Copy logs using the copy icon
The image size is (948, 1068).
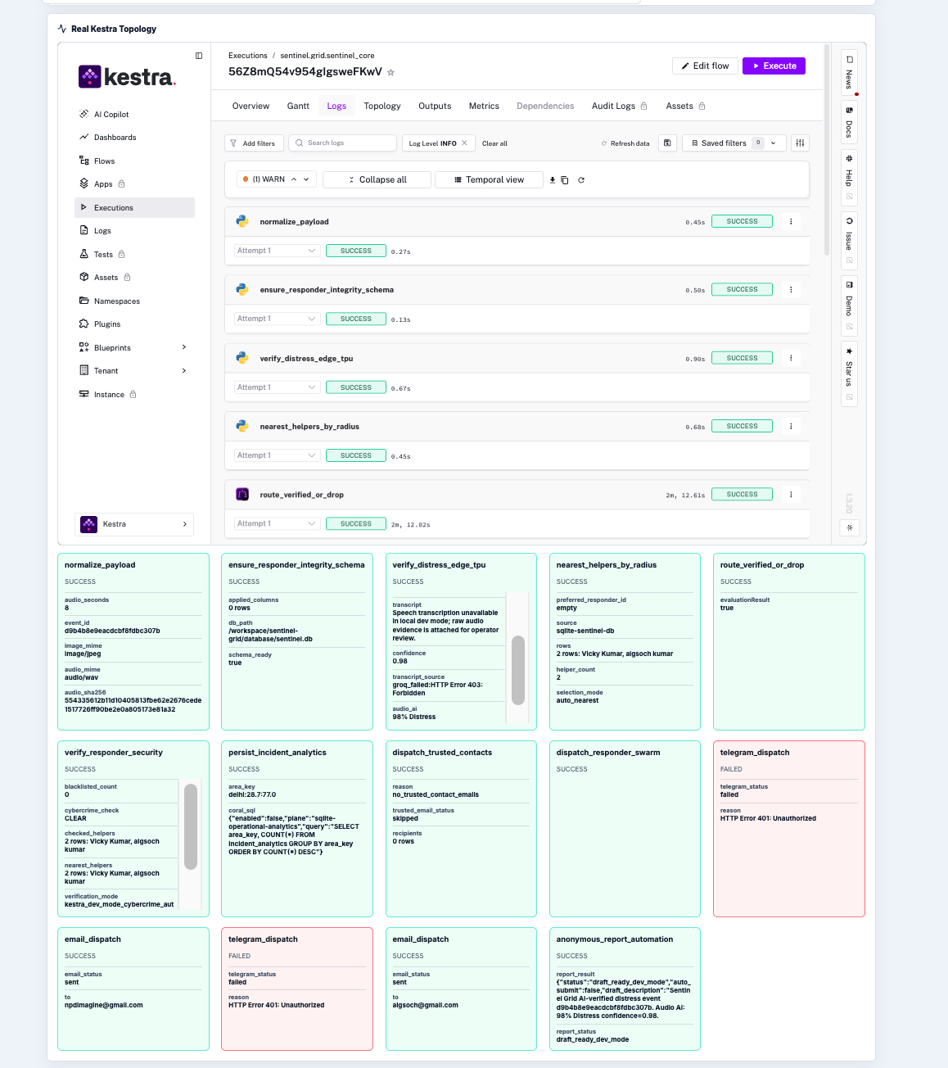(x=565, y=180)
